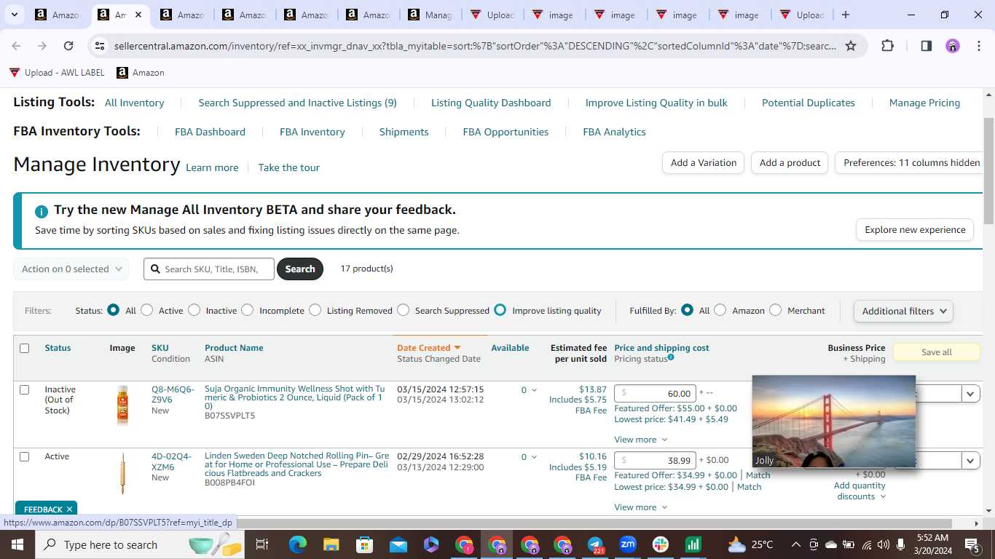Filter status by Incomplete
The image size is (995, 559).
(x=248, y=310)
